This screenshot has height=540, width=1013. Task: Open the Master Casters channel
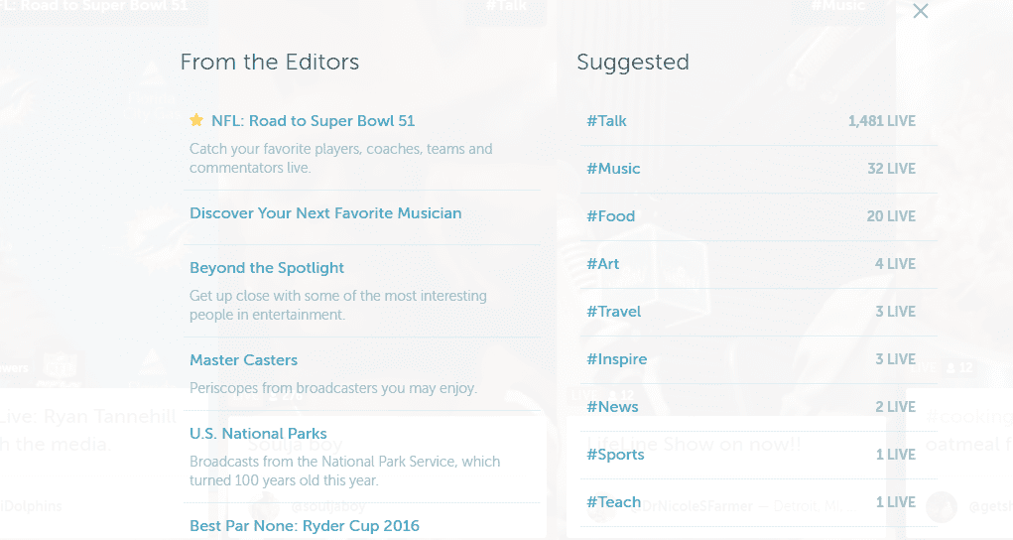pos(243,360)
